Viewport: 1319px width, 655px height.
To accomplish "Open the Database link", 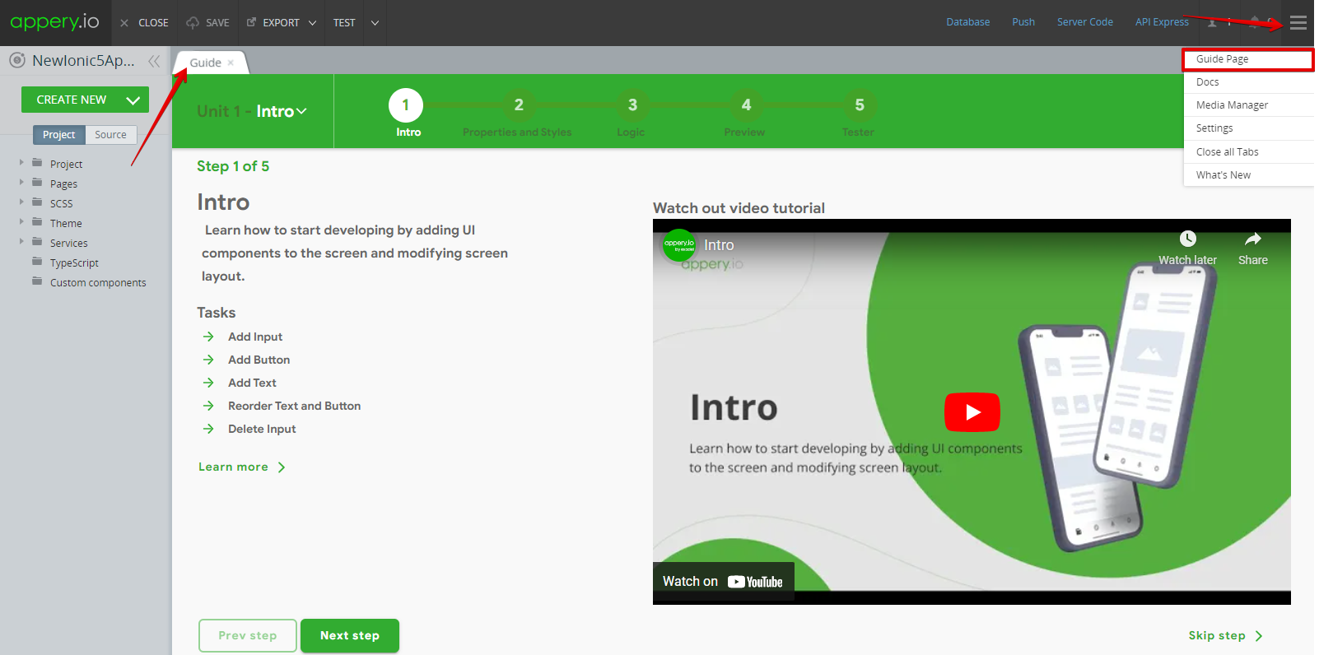I will point(967,22).
